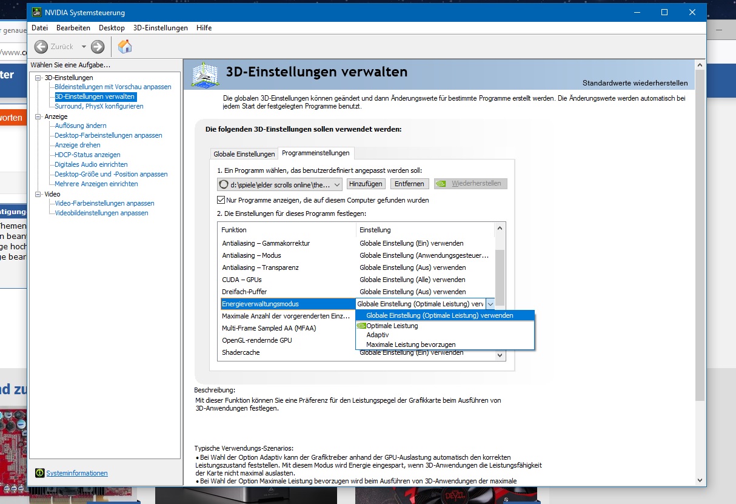Open the Desktop menu
Screen dimensions: 736x504
pyautogui.click(x=112, y=28)
